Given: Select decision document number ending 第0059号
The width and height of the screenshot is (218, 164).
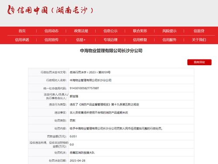Looking at the screenshot, I should [90, 72].
